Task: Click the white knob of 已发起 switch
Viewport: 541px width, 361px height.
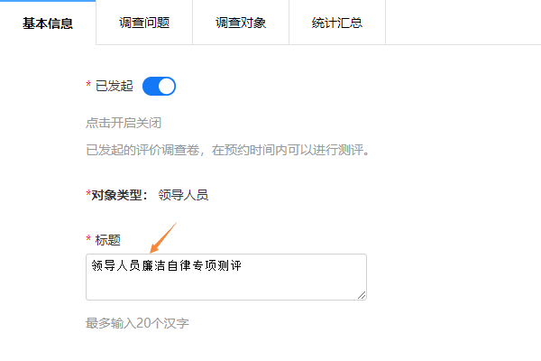Action: 167,86
